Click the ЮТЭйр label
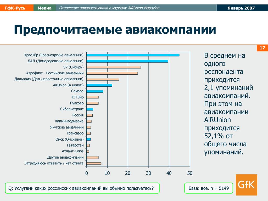The width and height of the screenshot is (268, 201). point(77,97)
